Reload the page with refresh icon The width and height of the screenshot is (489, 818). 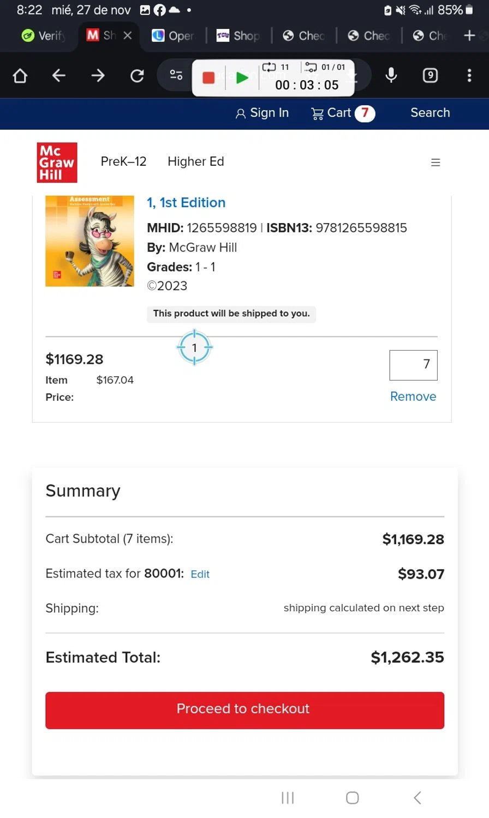click(137, 75)
